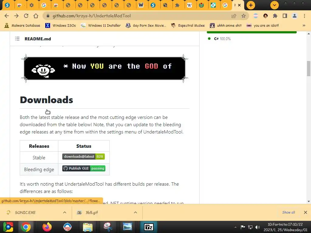Open the Action Center flag tray icon
Image resolution: width=311 pixels, height=233 pixels.
(x=243, y=227)
